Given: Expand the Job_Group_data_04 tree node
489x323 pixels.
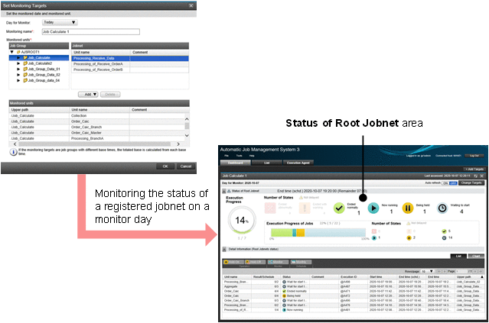Looking at the screenshot, I should (18, 80).
